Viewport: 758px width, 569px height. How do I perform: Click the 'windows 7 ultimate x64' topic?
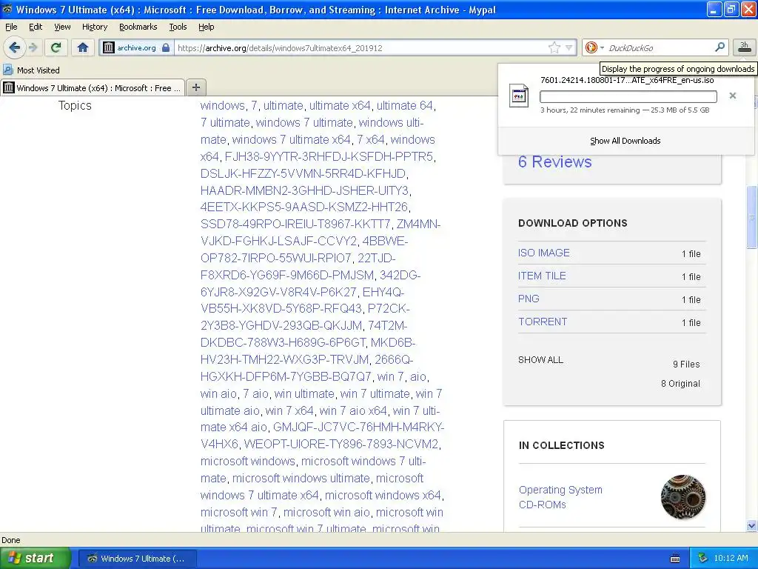tap(291, 139)
